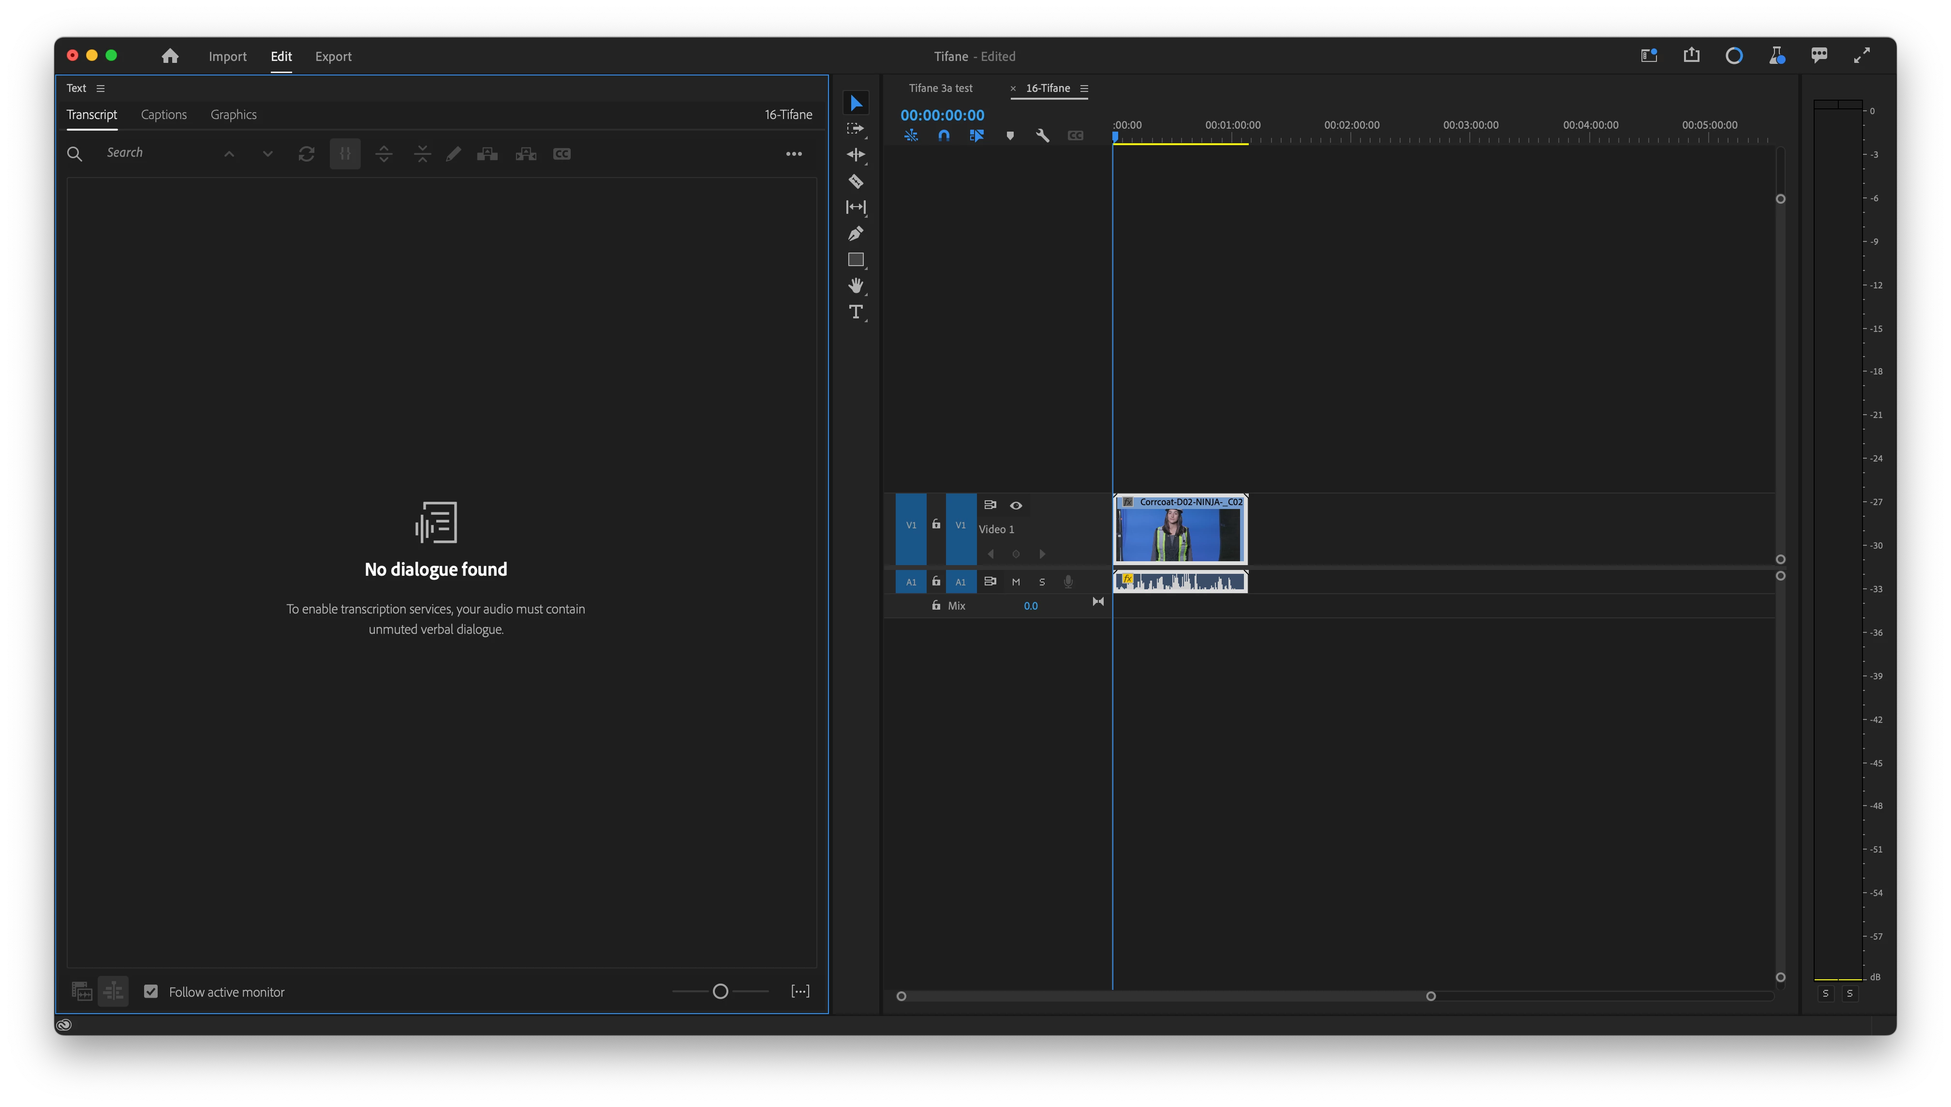The width and height of the screenshot is (1951, 1107).
Task: Select the Razor tool
Action: tap(856, 181)
